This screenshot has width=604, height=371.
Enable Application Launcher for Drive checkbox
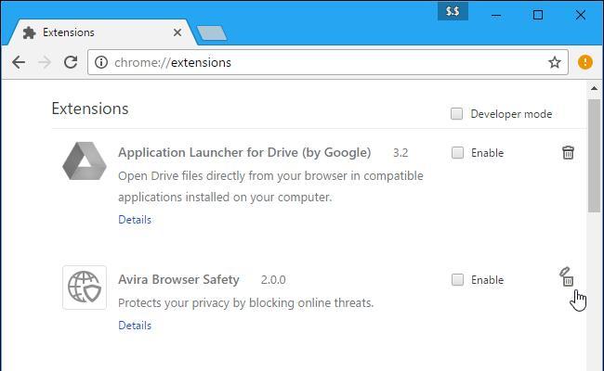coord(457,153)
